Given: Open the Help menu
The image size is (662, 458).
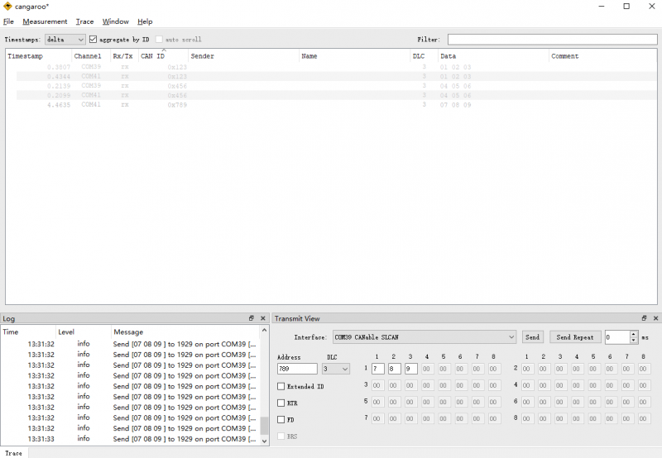Looking at the screenshot, I should coord(145,21).
